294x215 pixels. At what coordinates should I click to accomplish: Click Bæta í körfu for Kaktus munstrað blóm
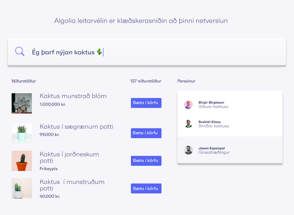tap(146, 103)
